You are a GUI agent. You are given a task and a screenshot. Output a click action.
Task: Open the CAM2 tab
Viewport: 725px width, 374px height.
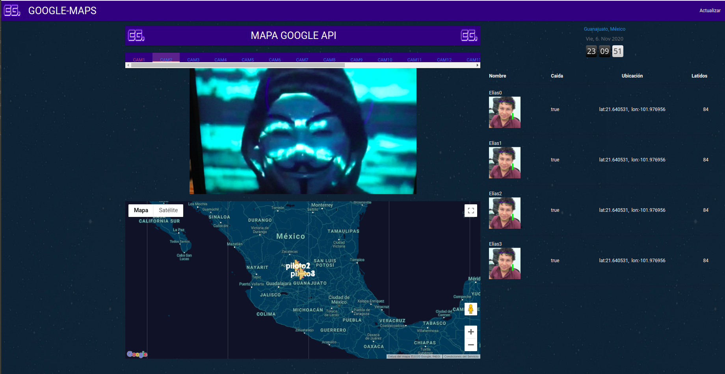(x=166, y=58)
